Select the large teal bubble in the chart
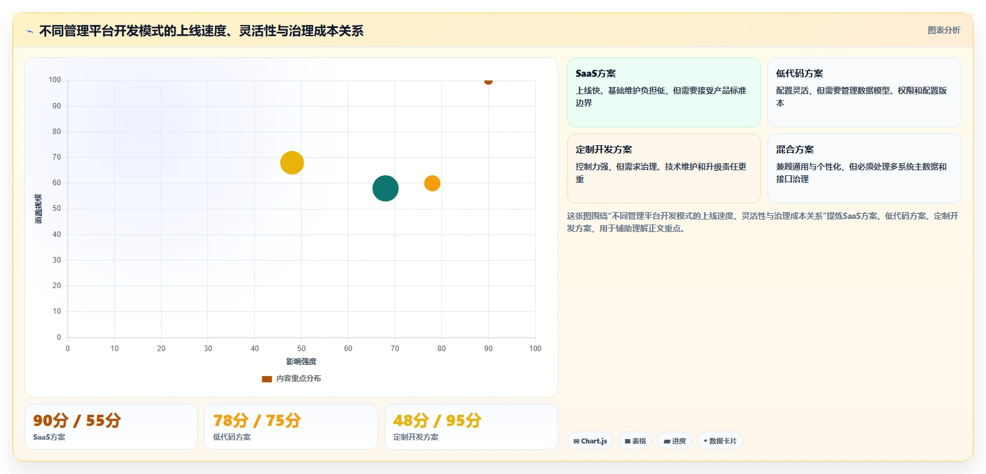 [385, 188]
